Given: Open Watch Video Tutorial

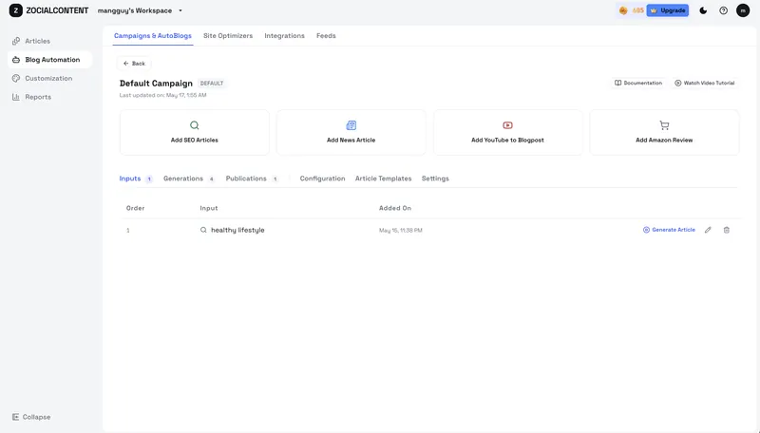Looking at the screenshot, I should [x=705, y=83].
